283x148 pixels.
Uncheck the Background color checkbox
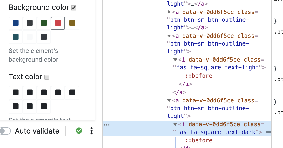tap(74, 8)
